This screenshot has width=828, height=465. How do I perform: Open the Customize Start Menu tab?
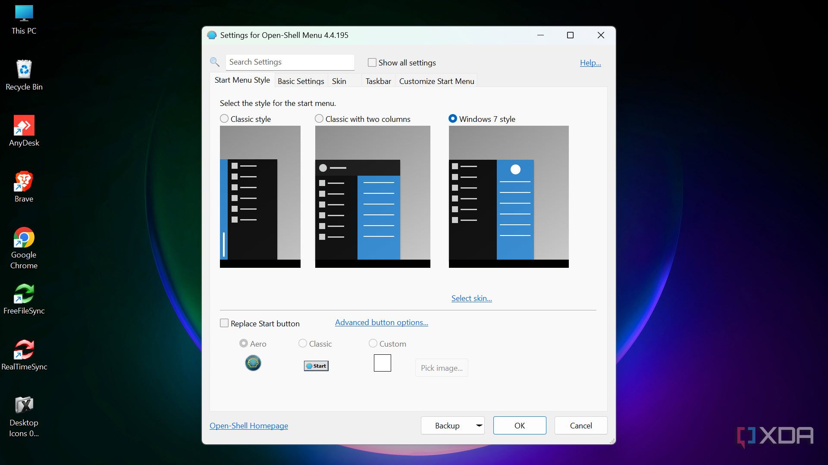coord(436,81)
